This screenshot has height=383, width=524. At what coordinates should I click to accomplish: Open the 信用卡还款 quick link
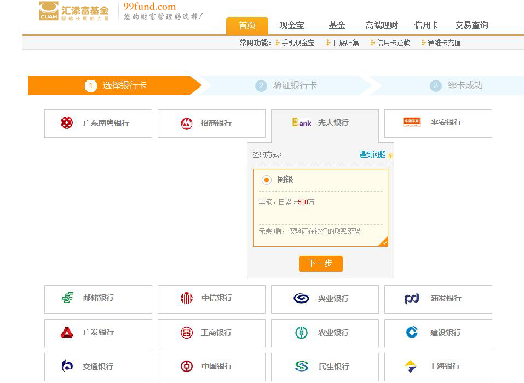[x=393, y=43]
